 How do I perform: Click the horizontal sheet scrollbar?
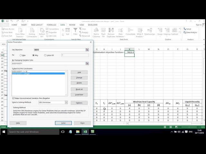pyautogui.click(x=160, y=123)
